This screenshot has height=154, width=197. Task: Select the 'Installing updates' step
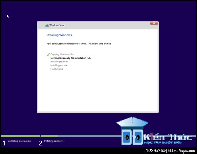[x=59, y=65]
